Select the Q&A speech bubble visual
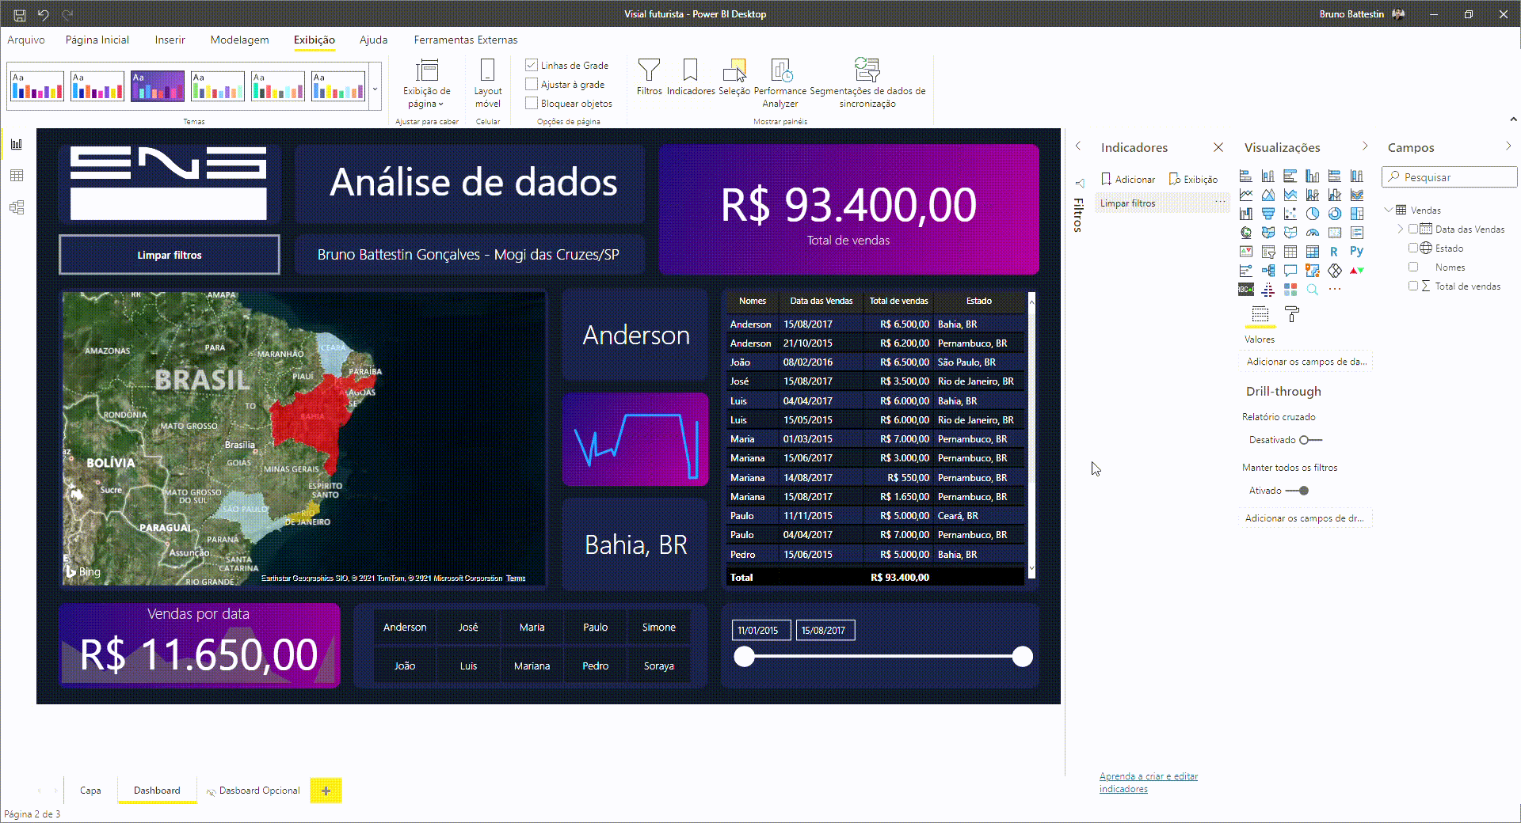The width and height of the screenshot is (1521, 823). click(x=1290, y=271)
